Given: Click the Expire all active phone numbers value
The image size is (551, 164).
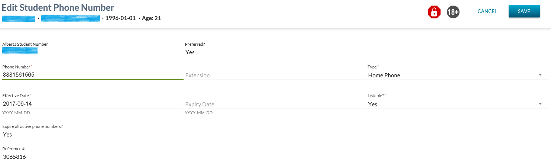Looking at the screenshot, I should click(x=7, y=135).
